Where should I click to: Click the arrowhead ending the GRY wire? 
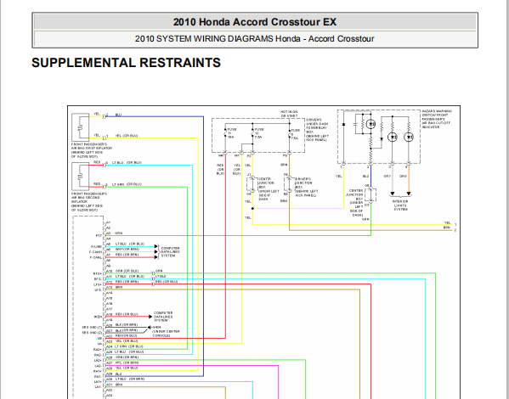coord(393,194)
